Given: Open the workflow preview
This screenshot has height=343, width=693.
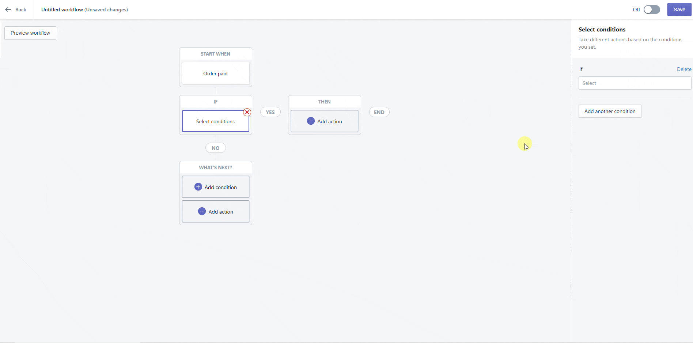Looking at the screenshot, I should 30,33.
